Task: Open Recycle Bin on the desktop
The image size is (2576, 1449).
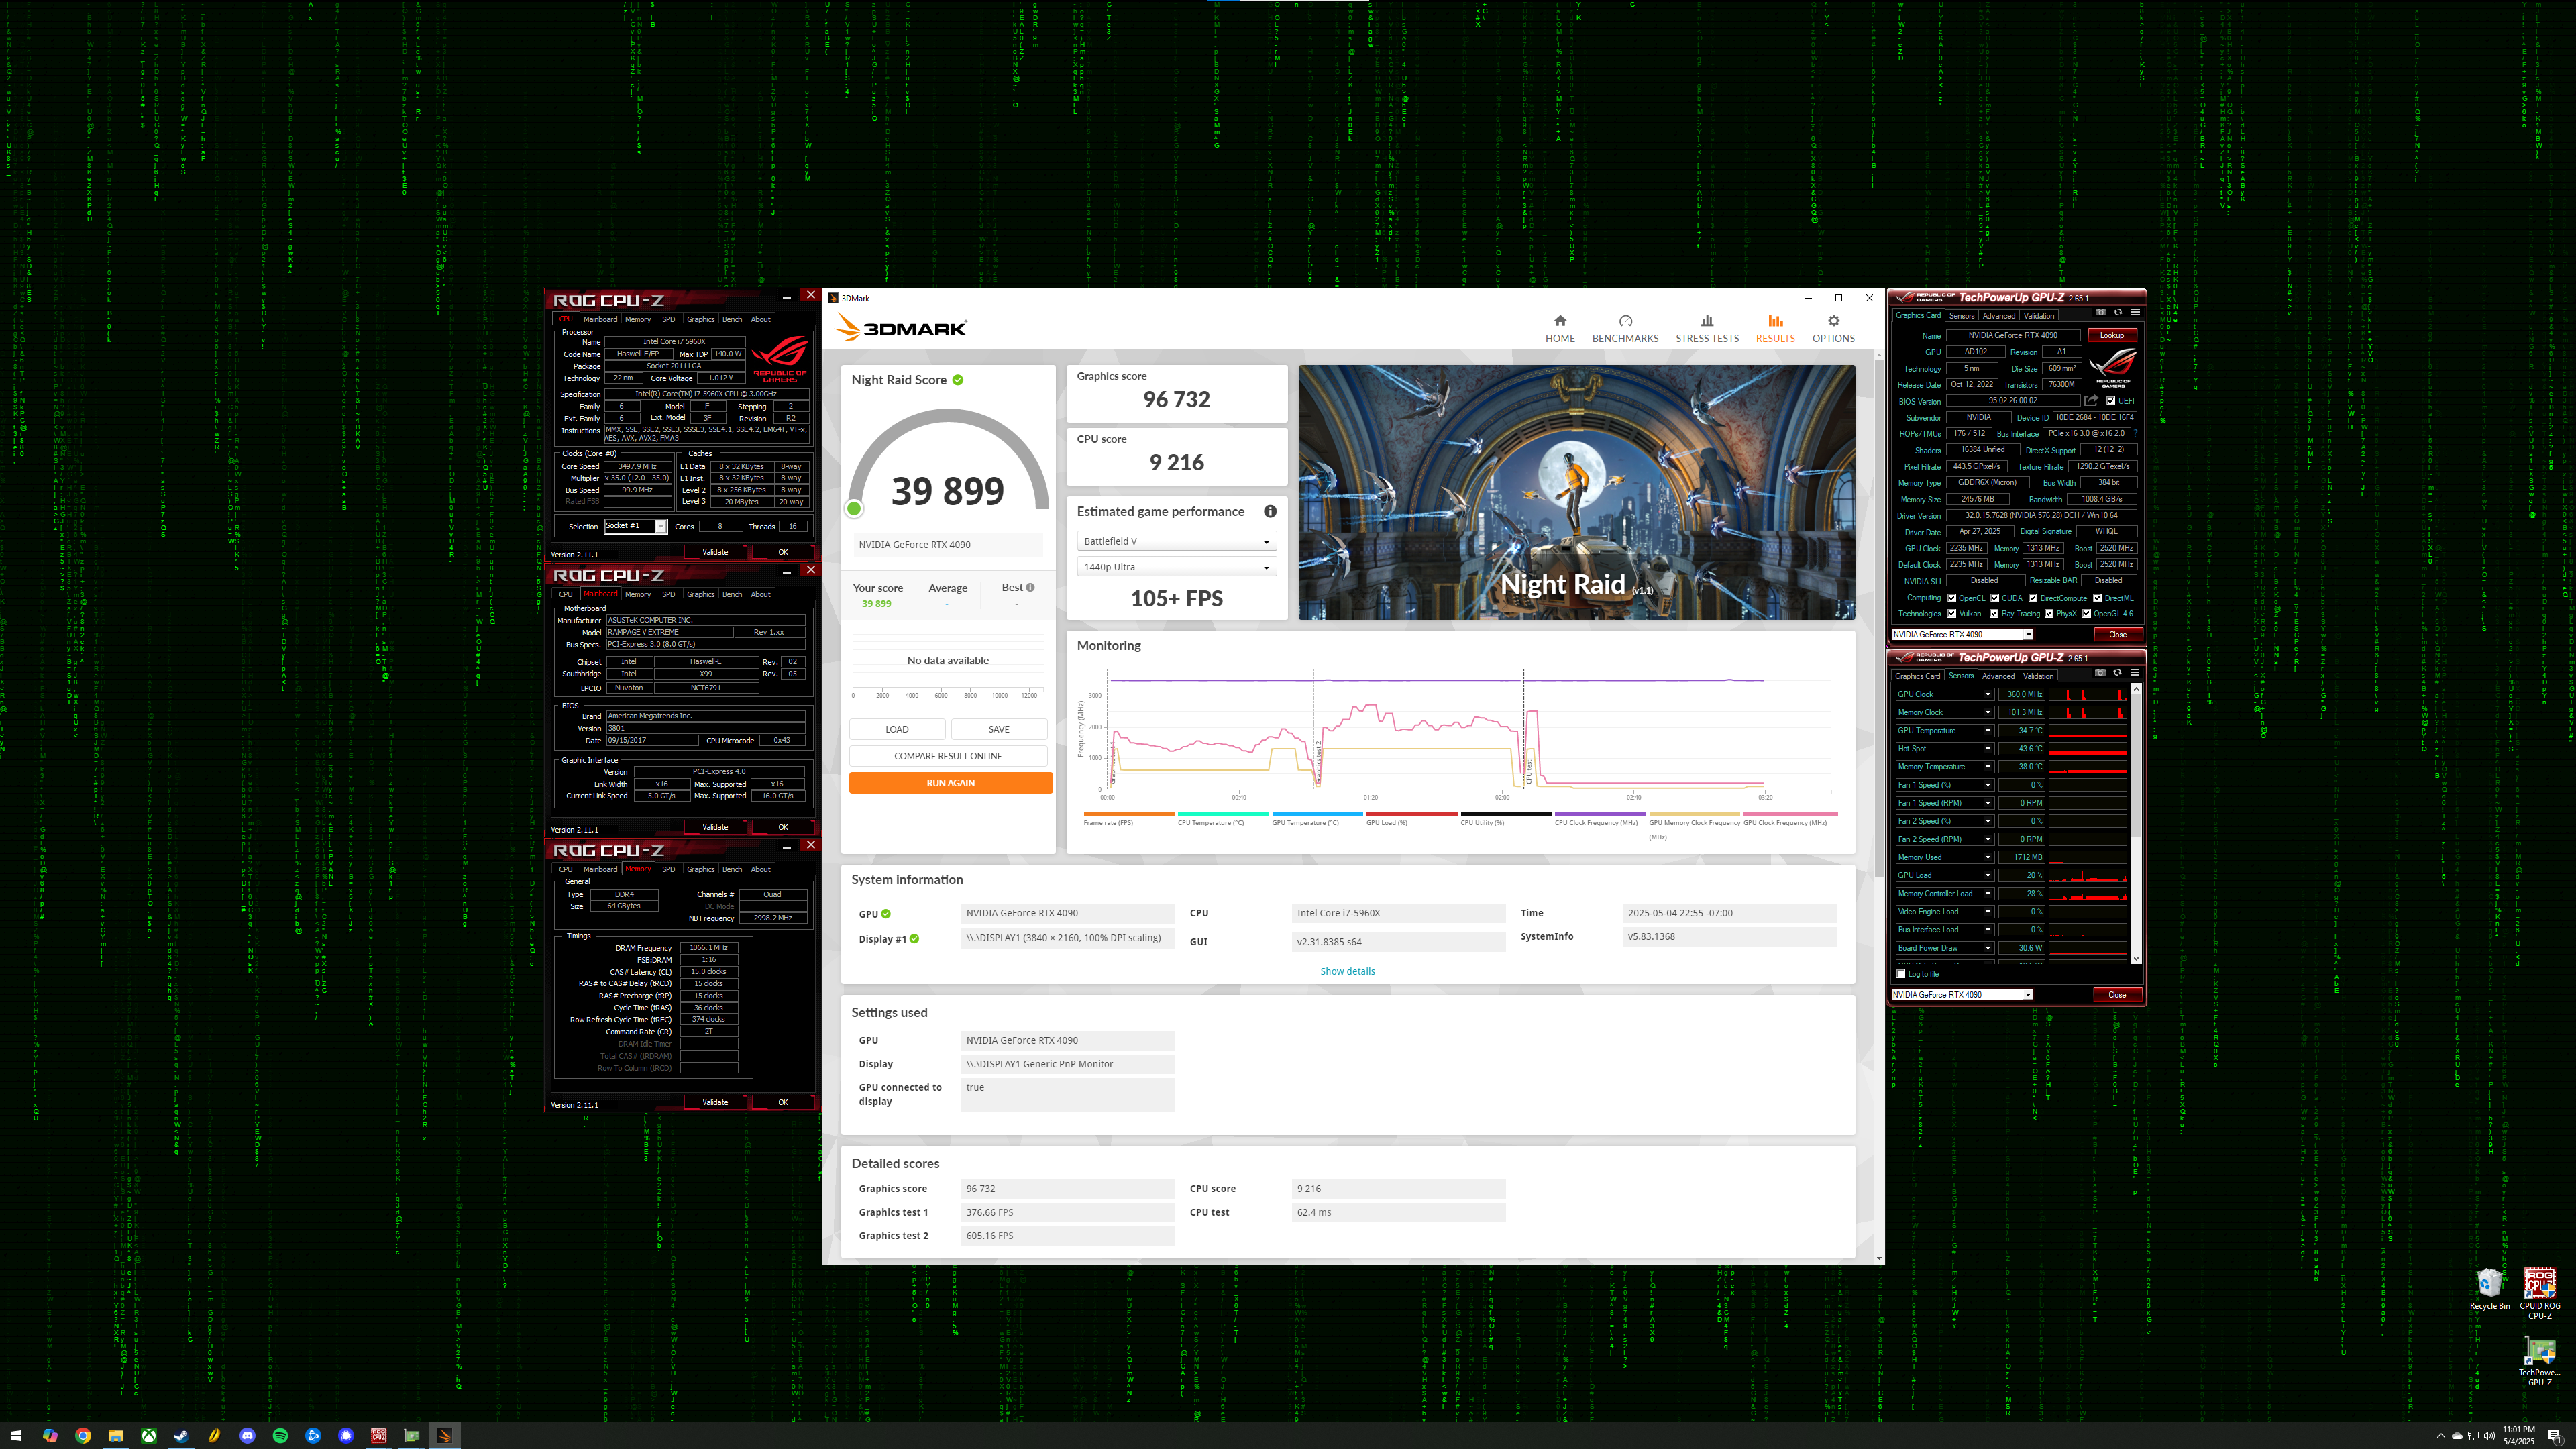Action: coord(2489,1289)
